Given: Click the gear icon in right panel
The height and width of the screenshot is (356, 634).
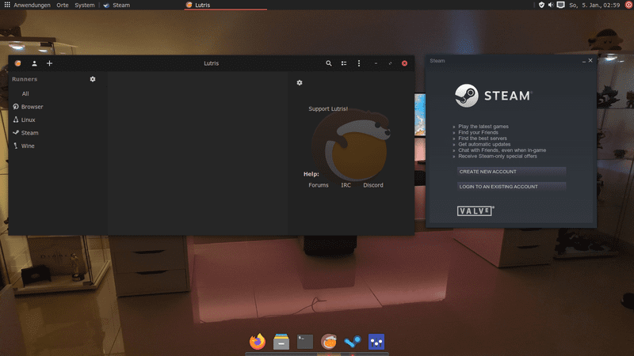Looking at the screenshot, I should 300,82.
